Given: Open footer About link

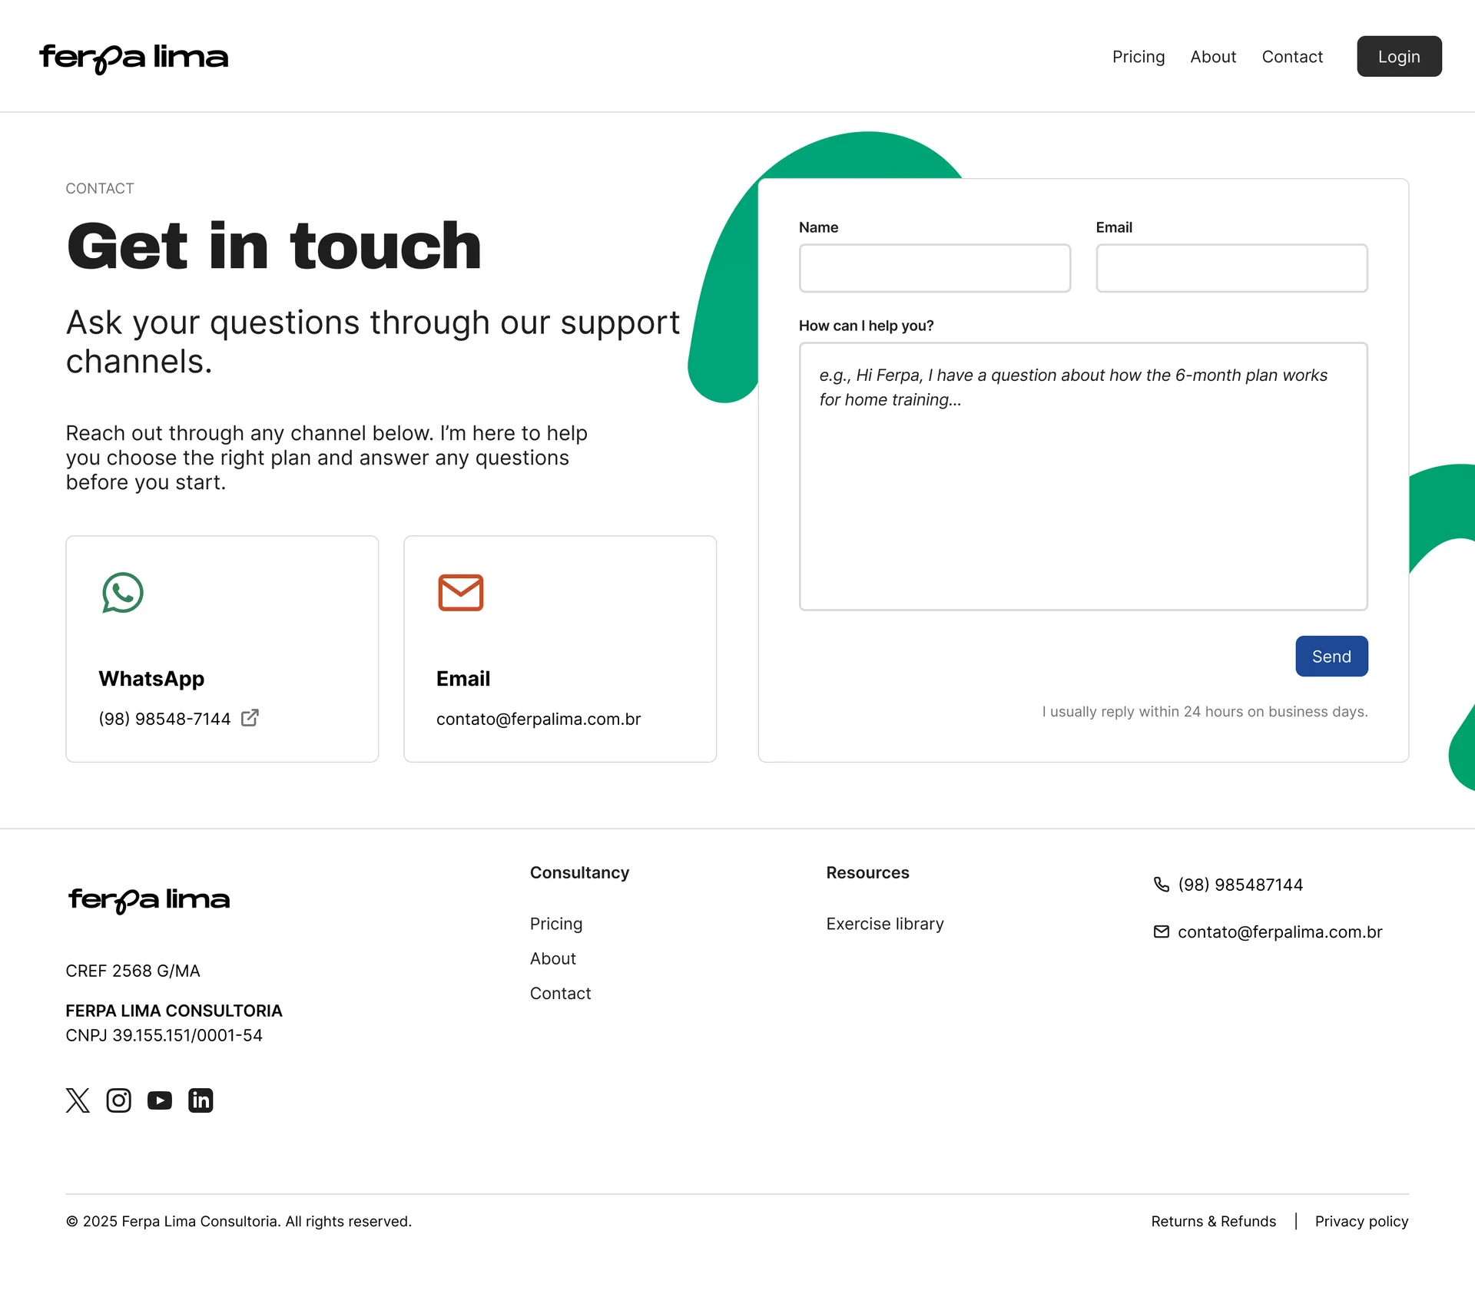Looking at the screenshot, I should 553,958.
